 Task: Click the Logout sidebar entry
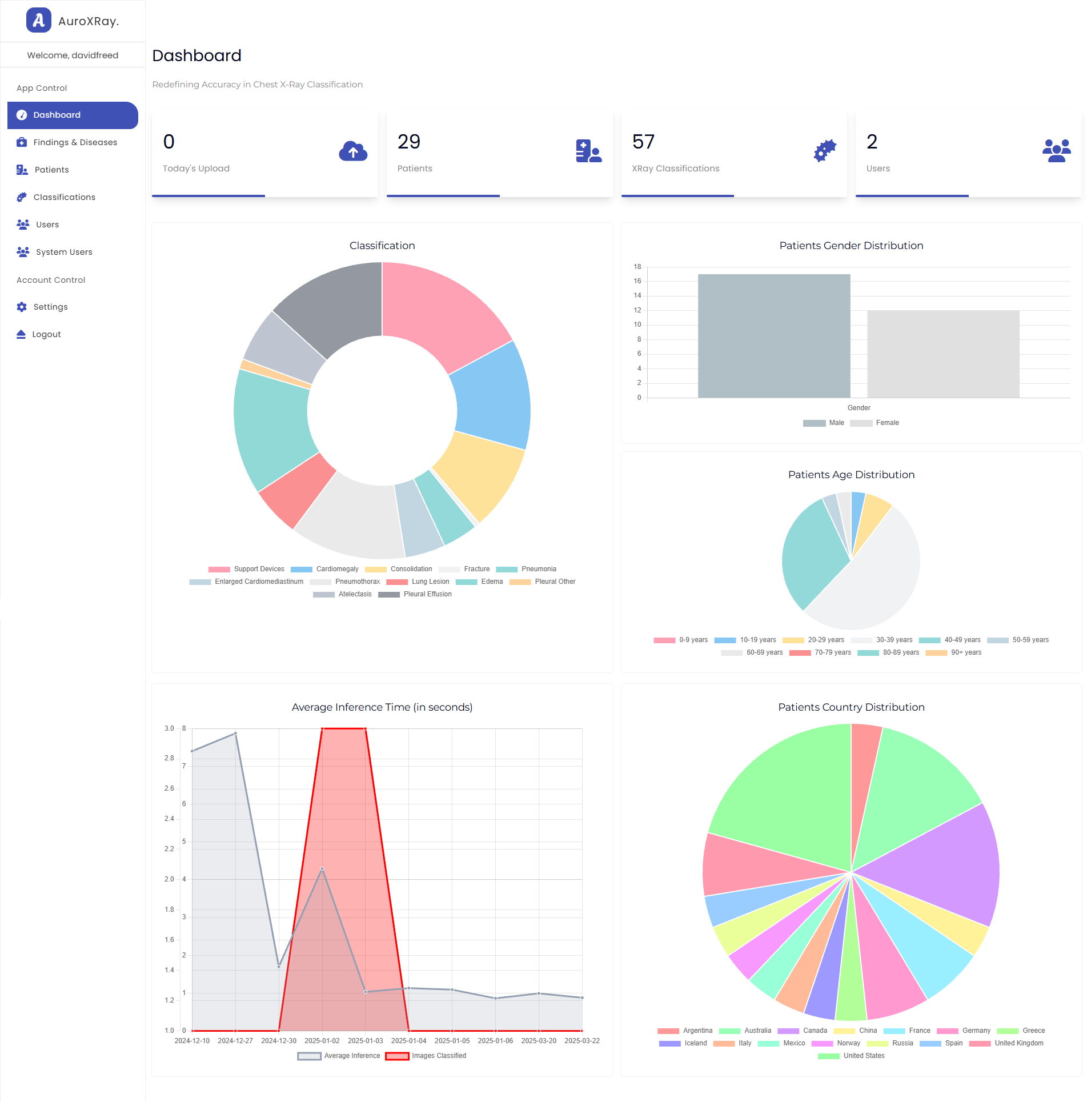point(46,334)
